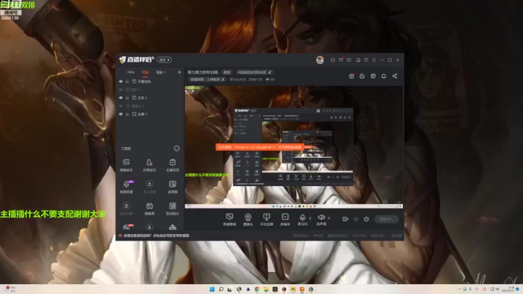Show the hidden 摄像头 2 layer
The width and height of the screenshot is (523, 294).
pos(121,106)
